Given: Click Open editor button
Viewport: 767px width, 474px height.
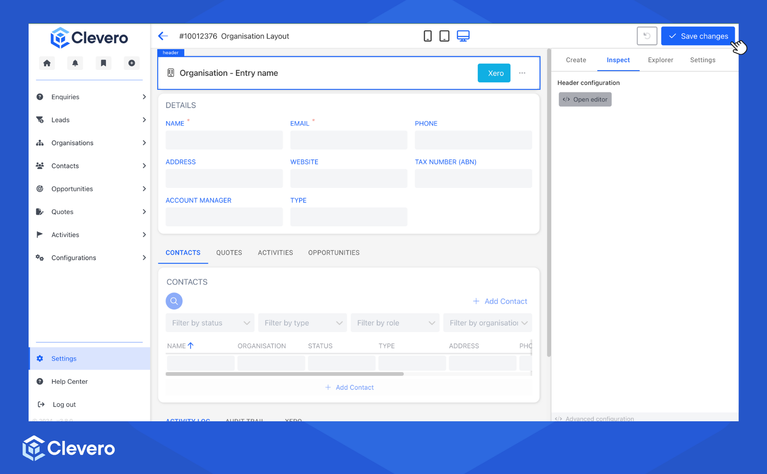Looking at the screenshot, I should 585,99.
